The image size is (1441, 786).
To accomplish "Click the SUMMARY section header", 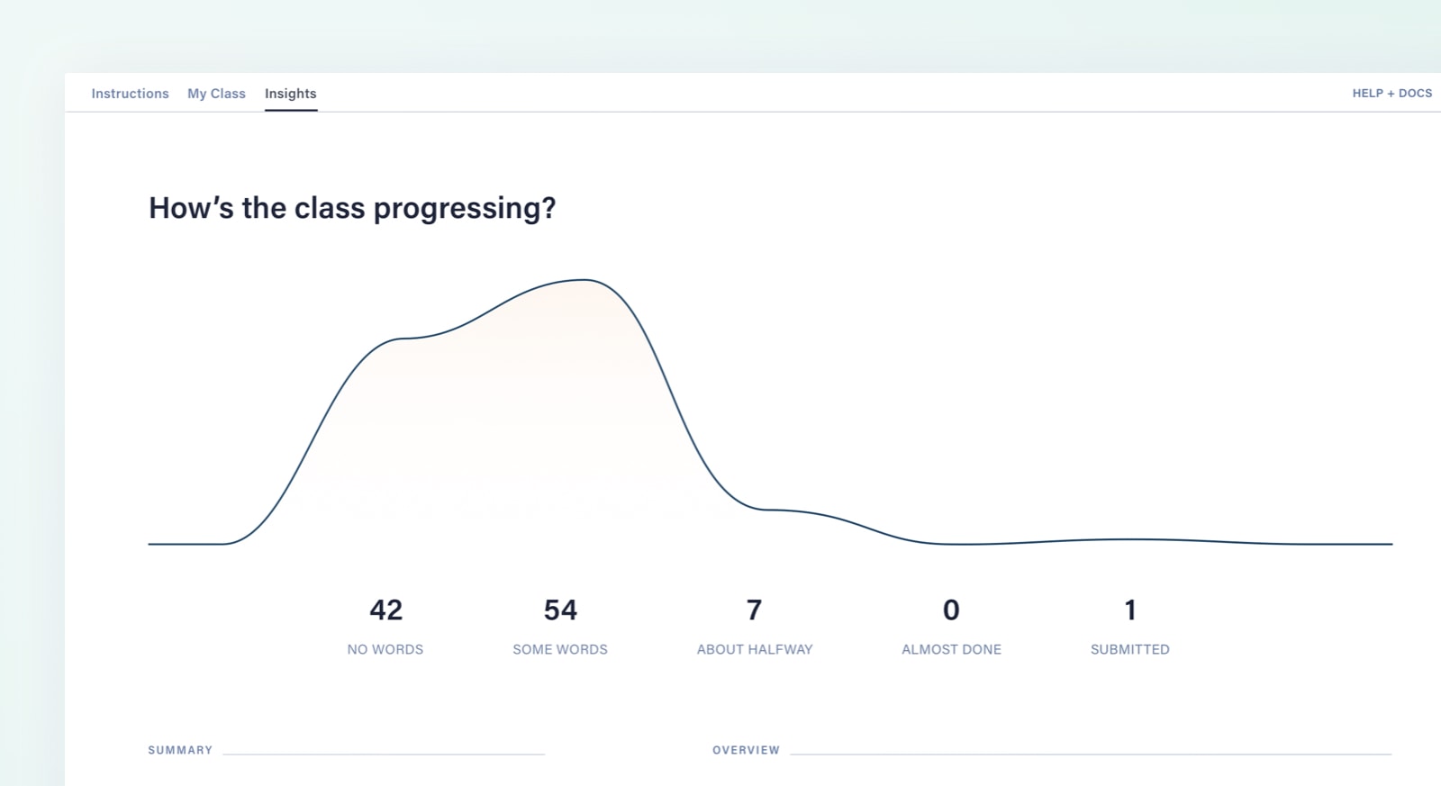I will point(180,750).
